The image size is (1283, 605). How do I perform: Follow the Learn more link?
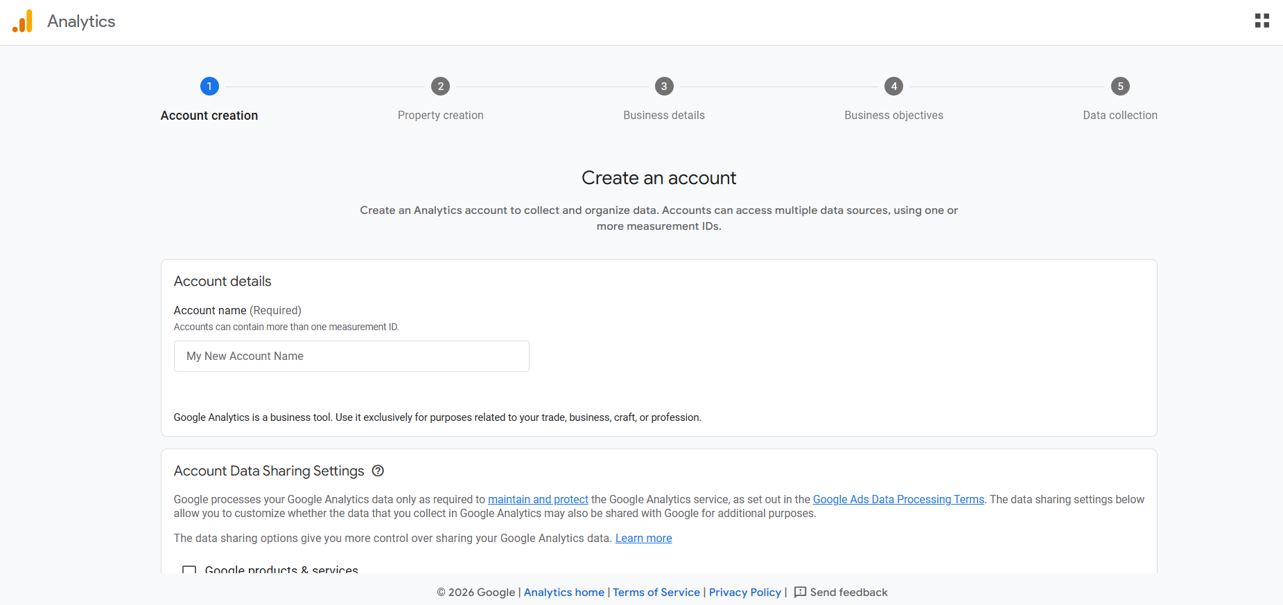[x=643, y=538]
